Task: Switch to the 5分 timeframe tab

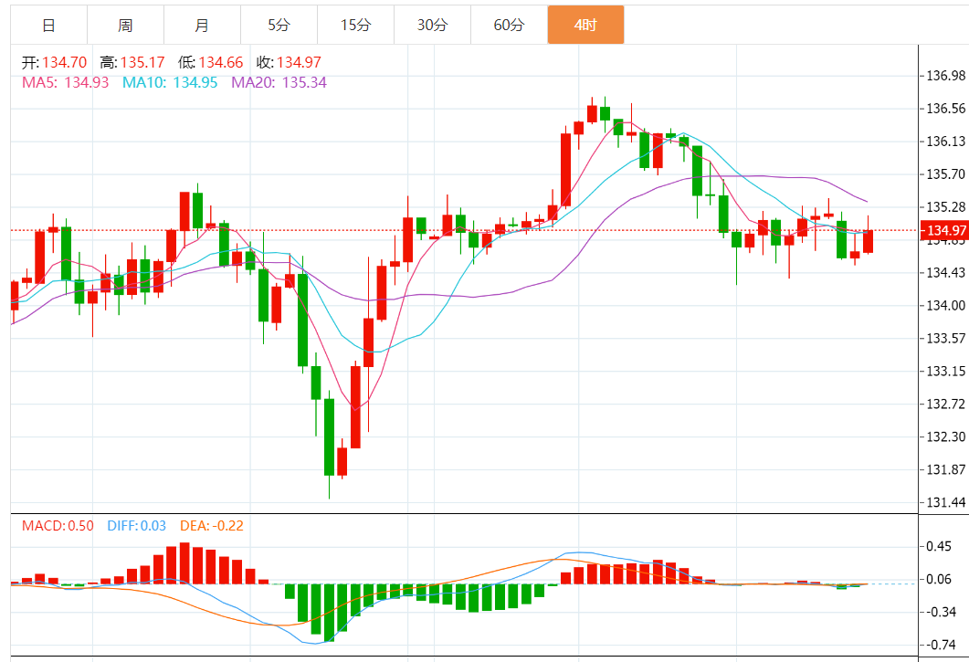Action: 279,25
